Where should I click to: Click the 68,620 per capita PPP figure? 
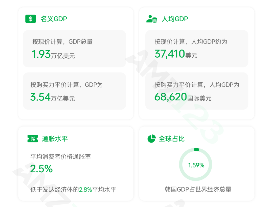point(171,97)
